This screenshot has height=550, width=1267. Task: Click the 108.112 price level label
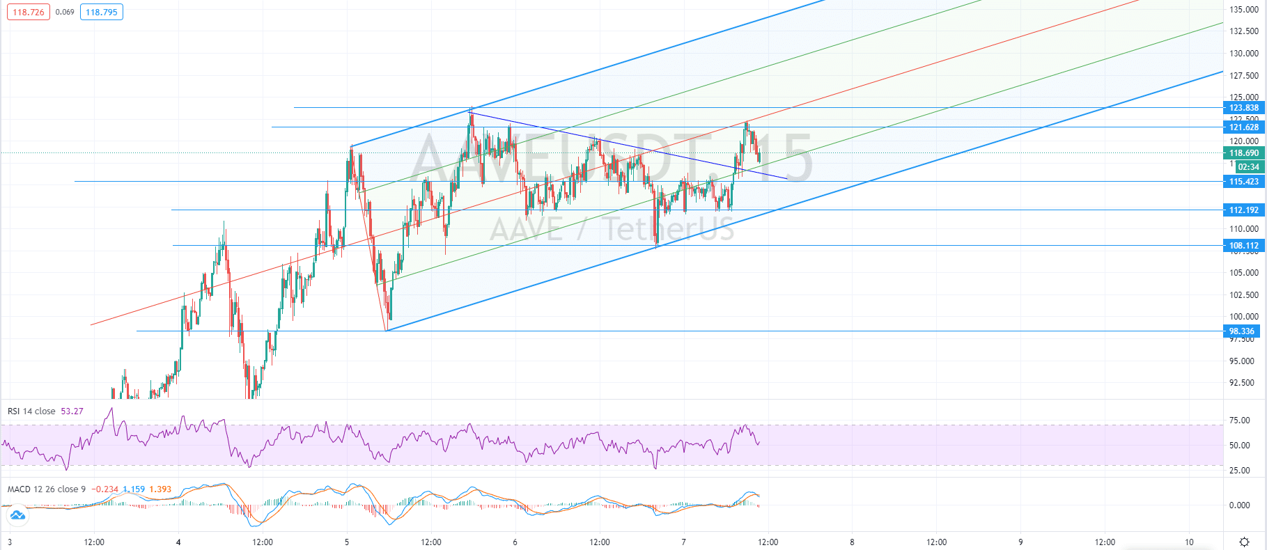click(1243, 246)
